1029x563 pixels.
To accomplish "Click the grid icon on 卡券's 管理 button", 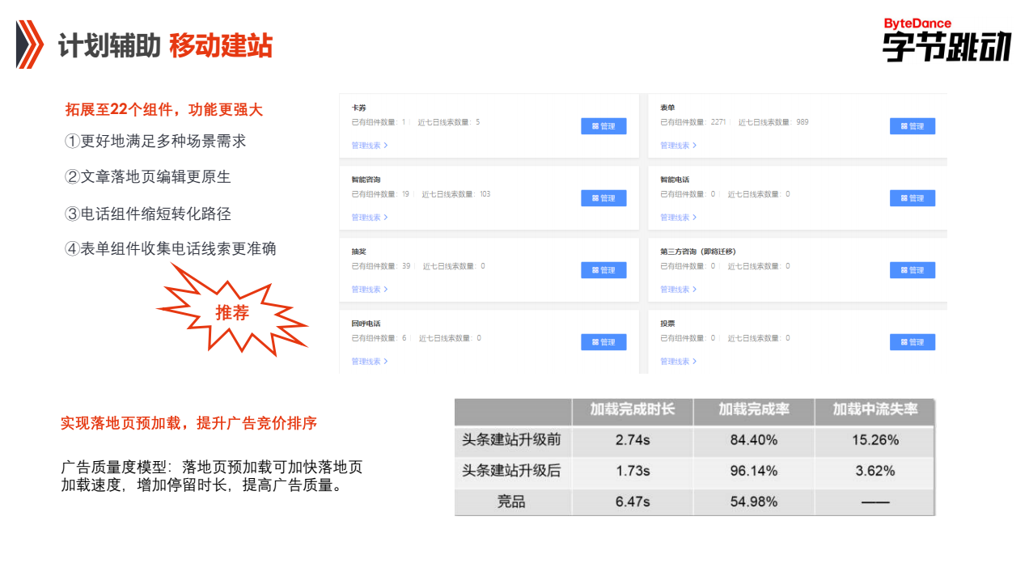I will 596,126.
